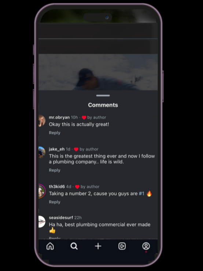The height and width of the screenshot is (271, 203).
Task: Click the seasidesurf username
Action: [61, 218]
